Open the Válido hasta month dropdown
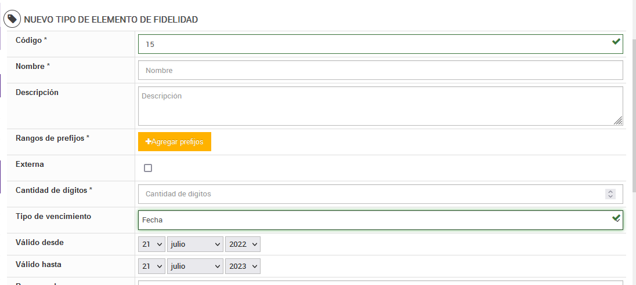 coord(196,266)
